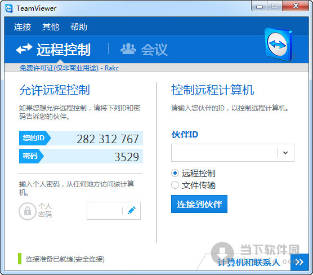The image size is (313, 275).
Task: Click the green connection status indicator
Action: (x=20, y=259)
